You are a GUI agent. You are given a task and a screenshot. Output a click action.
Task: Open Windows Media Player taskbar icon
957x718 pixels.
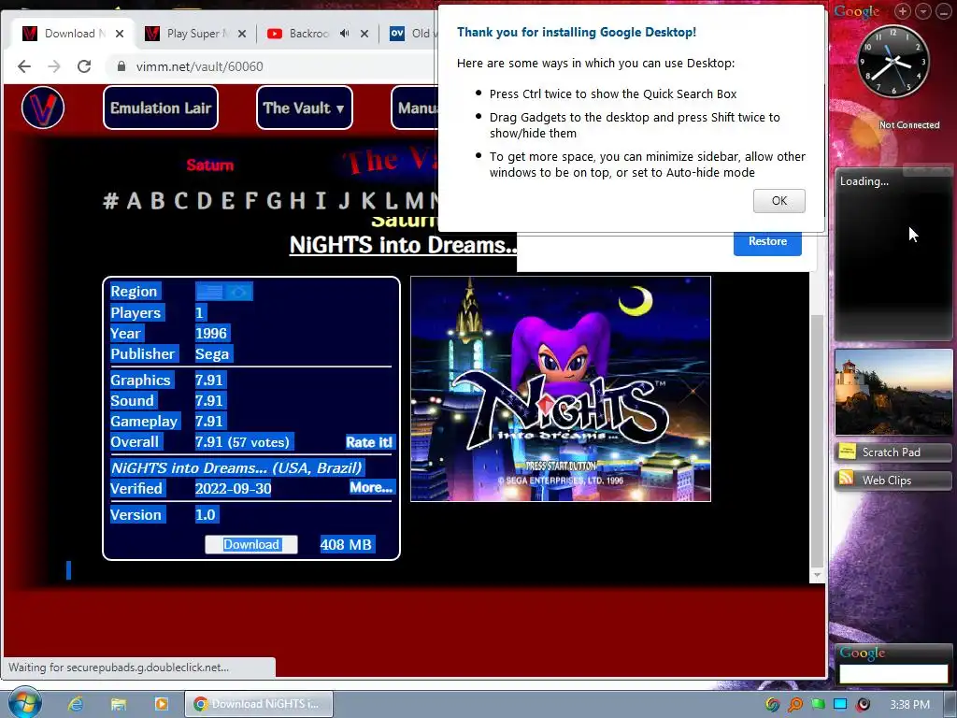pyautogui.click(x=161, y=704)
